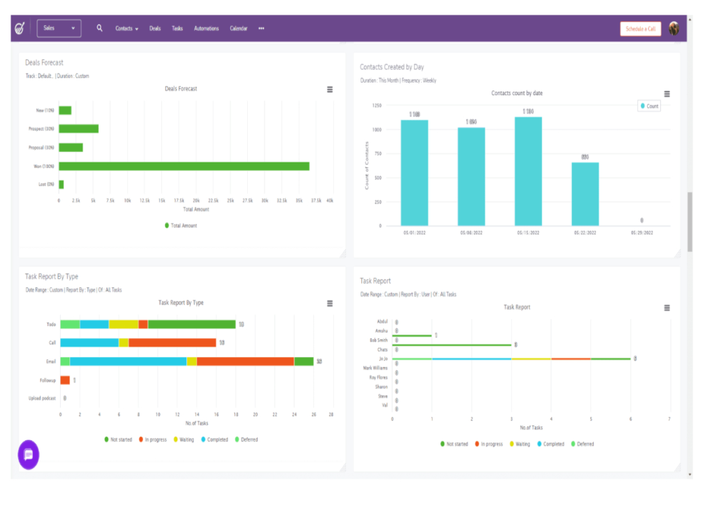Select the Automations menu item
717x516 pixels.
(207, 28)
